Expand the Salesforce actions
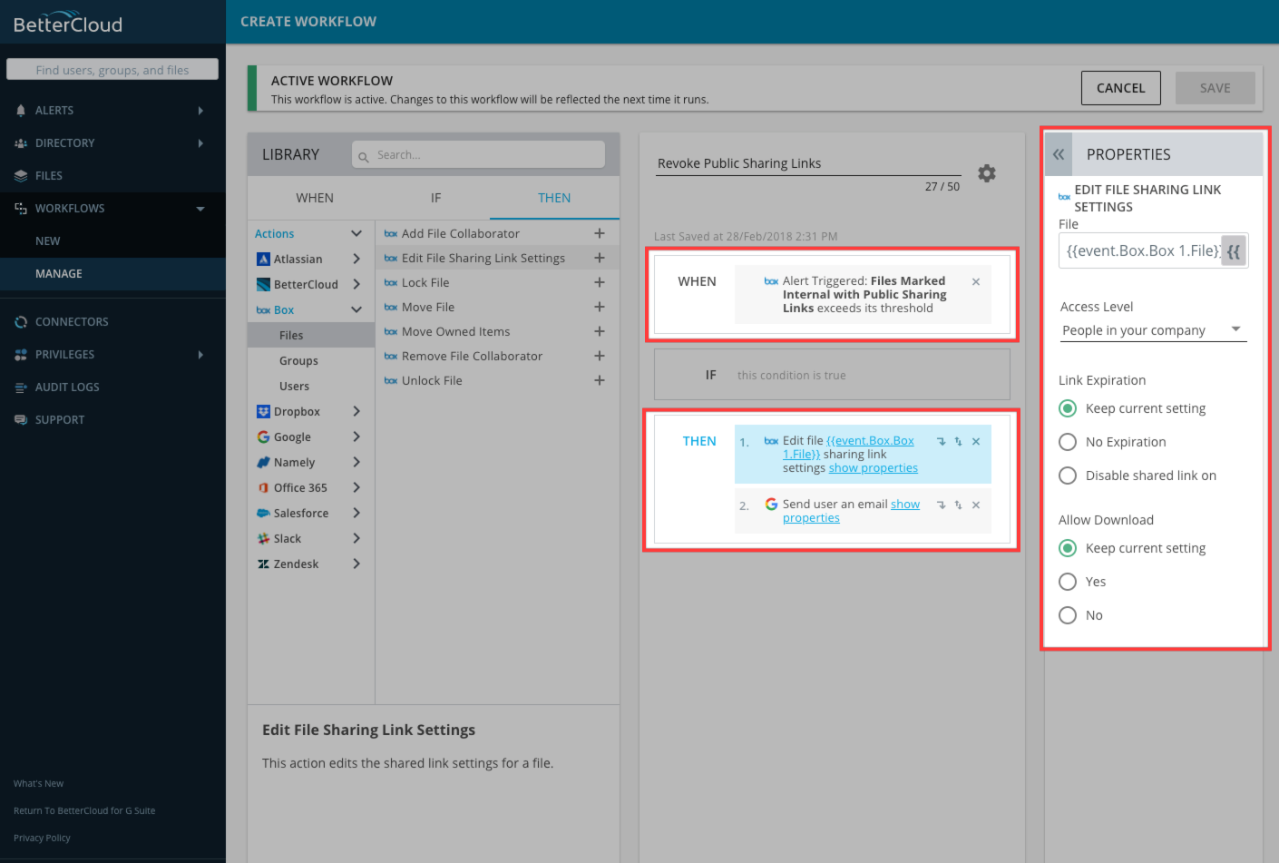Screen dimensions: 1279x863 (x=356, y=513)
